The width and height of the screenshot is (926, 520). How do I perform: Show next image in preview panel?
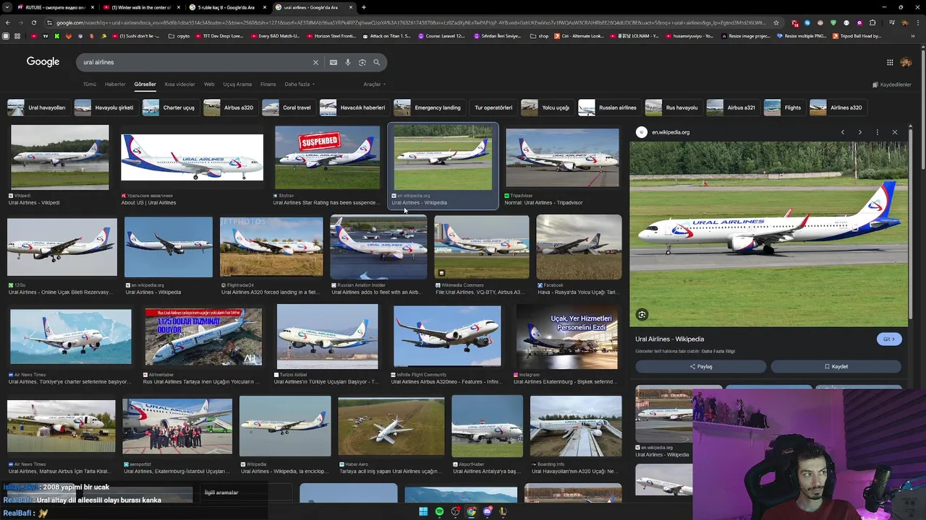click(860, 132)
